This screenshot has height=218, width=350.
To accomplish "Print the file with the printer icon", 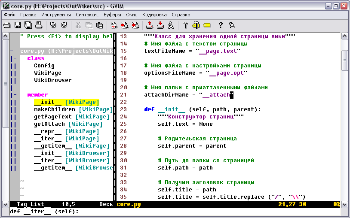I will click(x=38, y=25).
